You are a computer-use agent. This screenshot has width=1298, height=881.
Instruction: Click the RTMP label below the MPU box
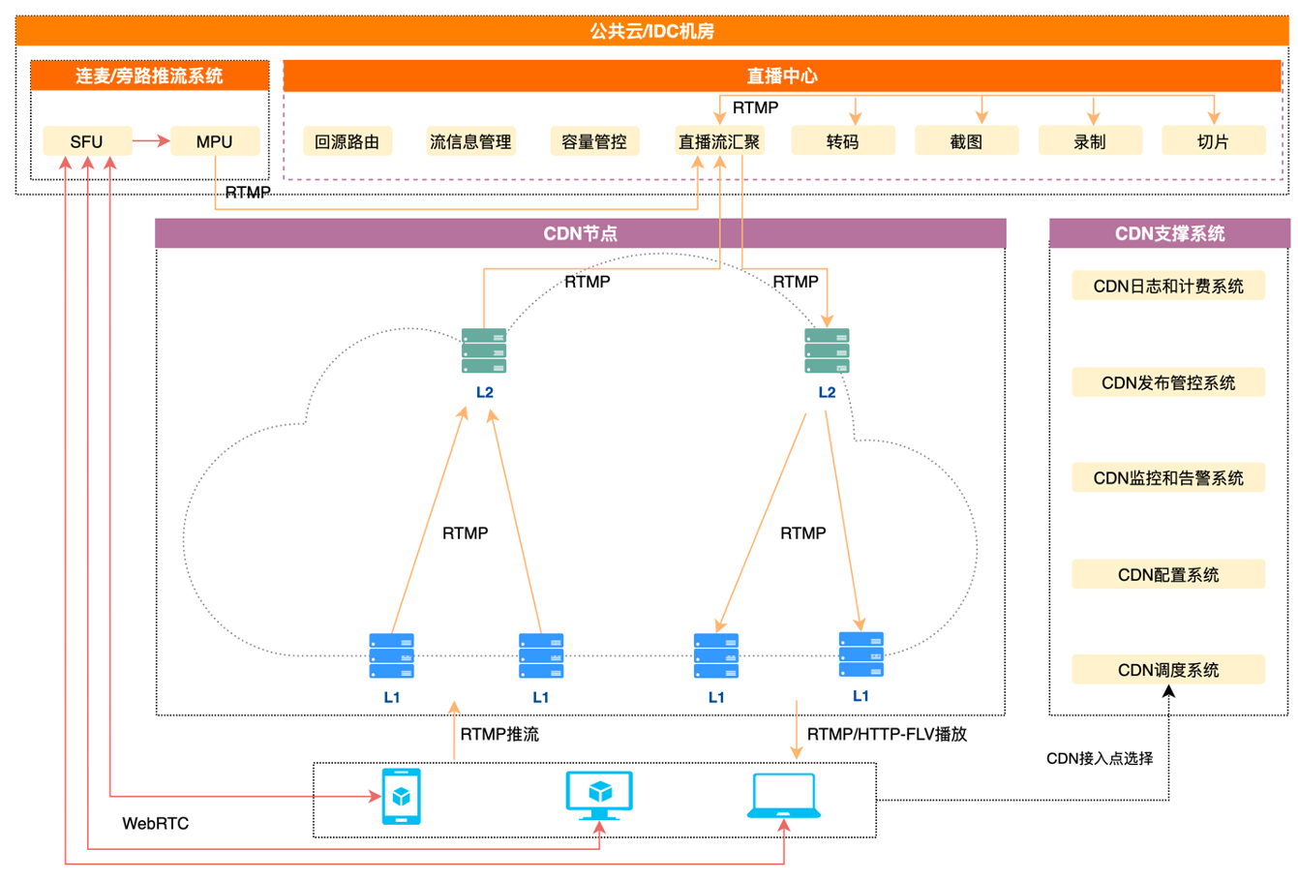click(248, 193)
